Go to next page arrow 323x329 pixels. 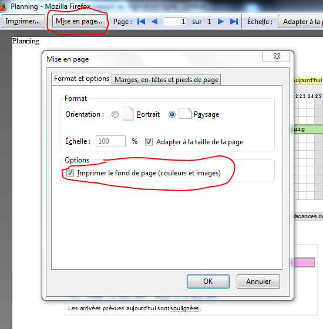coord(221,21)
